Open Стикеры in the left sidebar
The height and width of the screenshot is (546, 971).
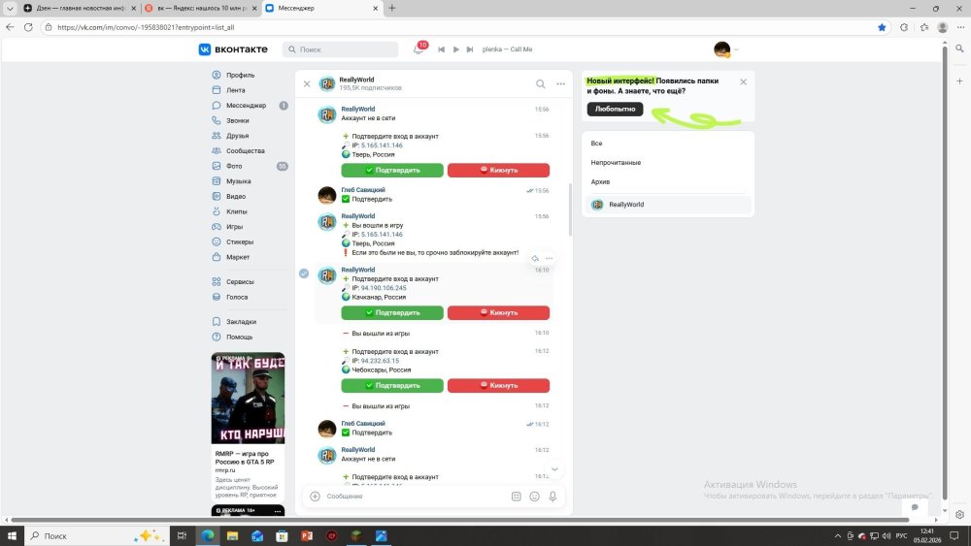[x=240, y=241]
